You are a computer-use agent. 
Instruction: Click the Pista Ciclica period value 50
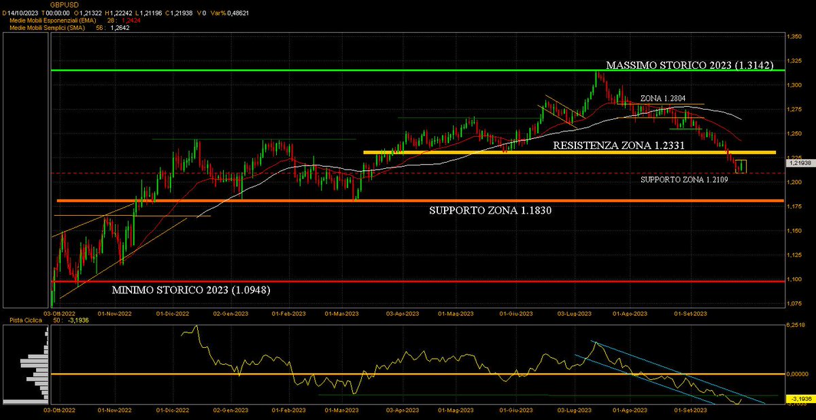[x=56, y=320]
